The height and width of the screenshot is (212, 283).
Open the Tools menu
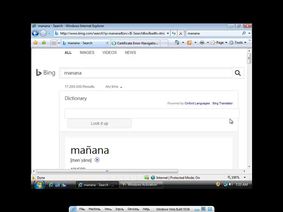click(x=238, y=43)
